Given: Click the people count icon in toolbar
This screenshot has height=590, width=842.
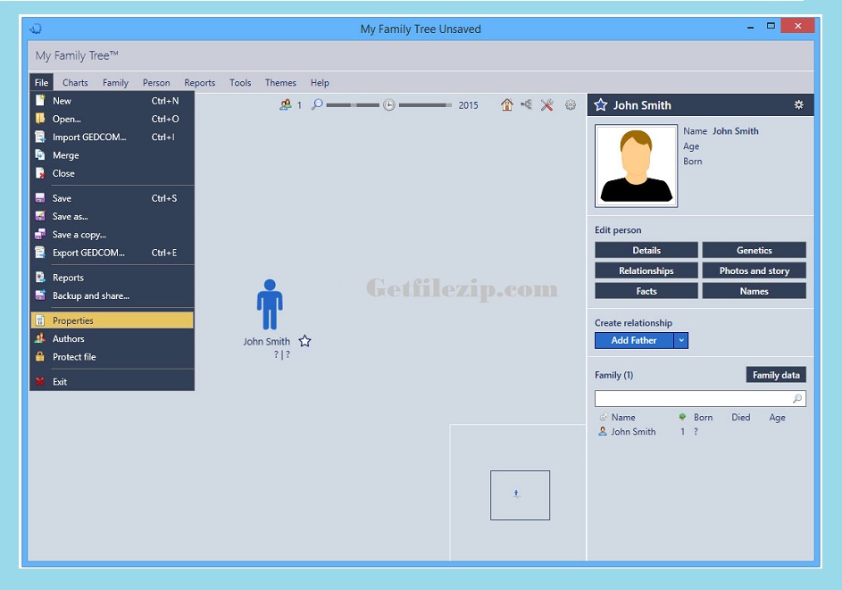Looking at the screenshot, I should tap(286, 104).
